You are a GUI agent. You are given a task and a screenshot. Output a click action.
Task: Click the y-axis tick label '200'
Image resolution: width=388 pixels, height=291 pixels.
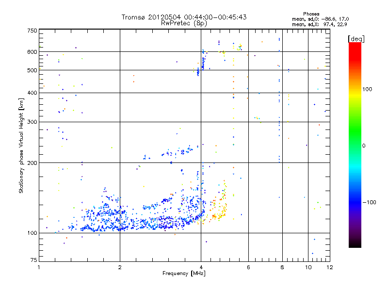pos(32,163)
